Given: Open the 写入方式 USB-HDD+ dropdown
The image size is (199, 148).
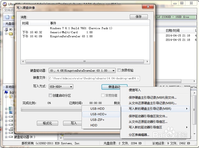Looking at the screenshot, I should coord(61,87).
